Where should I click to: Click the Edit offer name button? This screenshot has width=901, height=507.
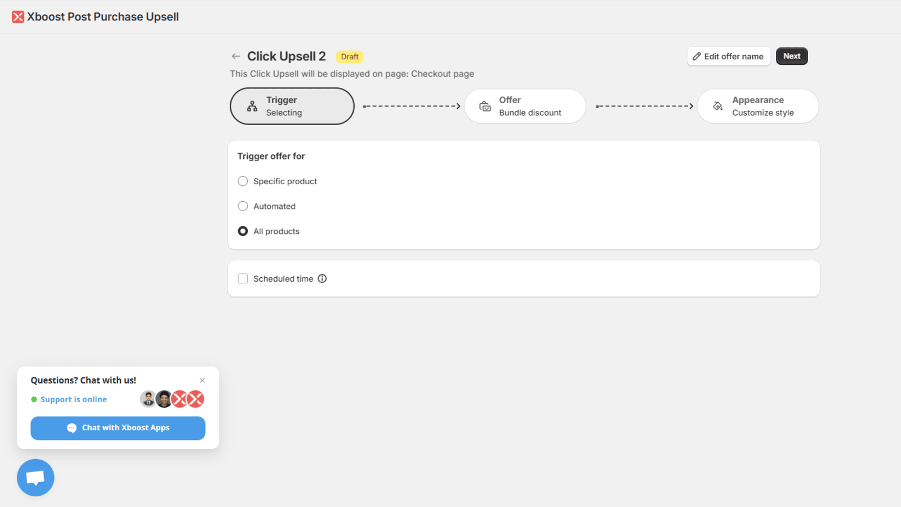click(x=729, y=56)
